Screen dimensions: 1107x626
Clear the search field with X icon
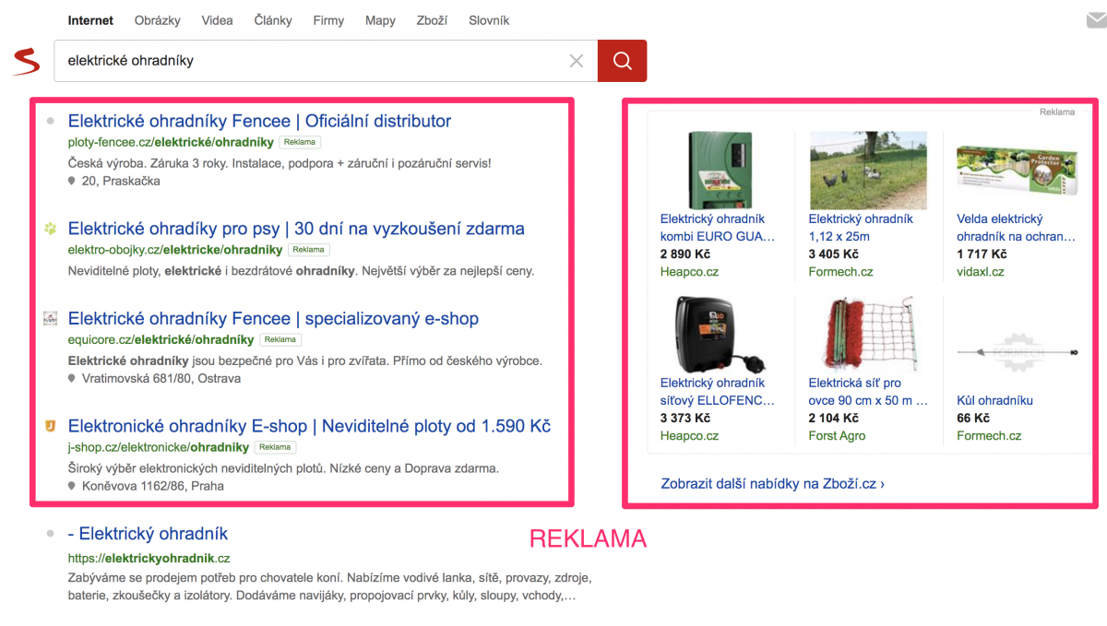[577, 61]
